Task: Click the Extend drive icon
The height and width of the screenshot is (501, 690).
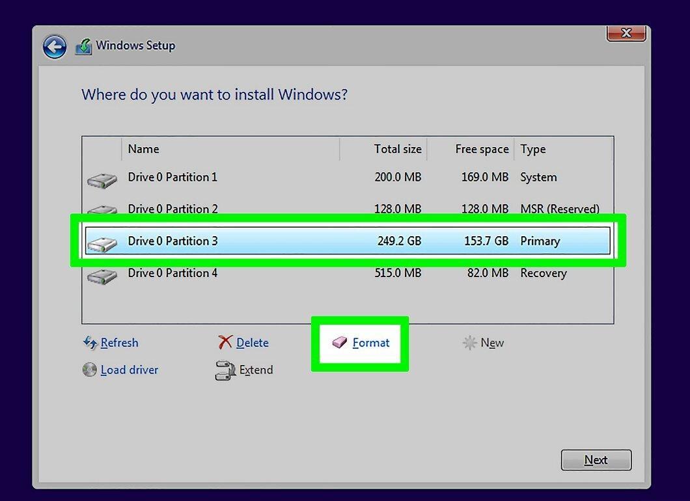Action: (225, 370)
